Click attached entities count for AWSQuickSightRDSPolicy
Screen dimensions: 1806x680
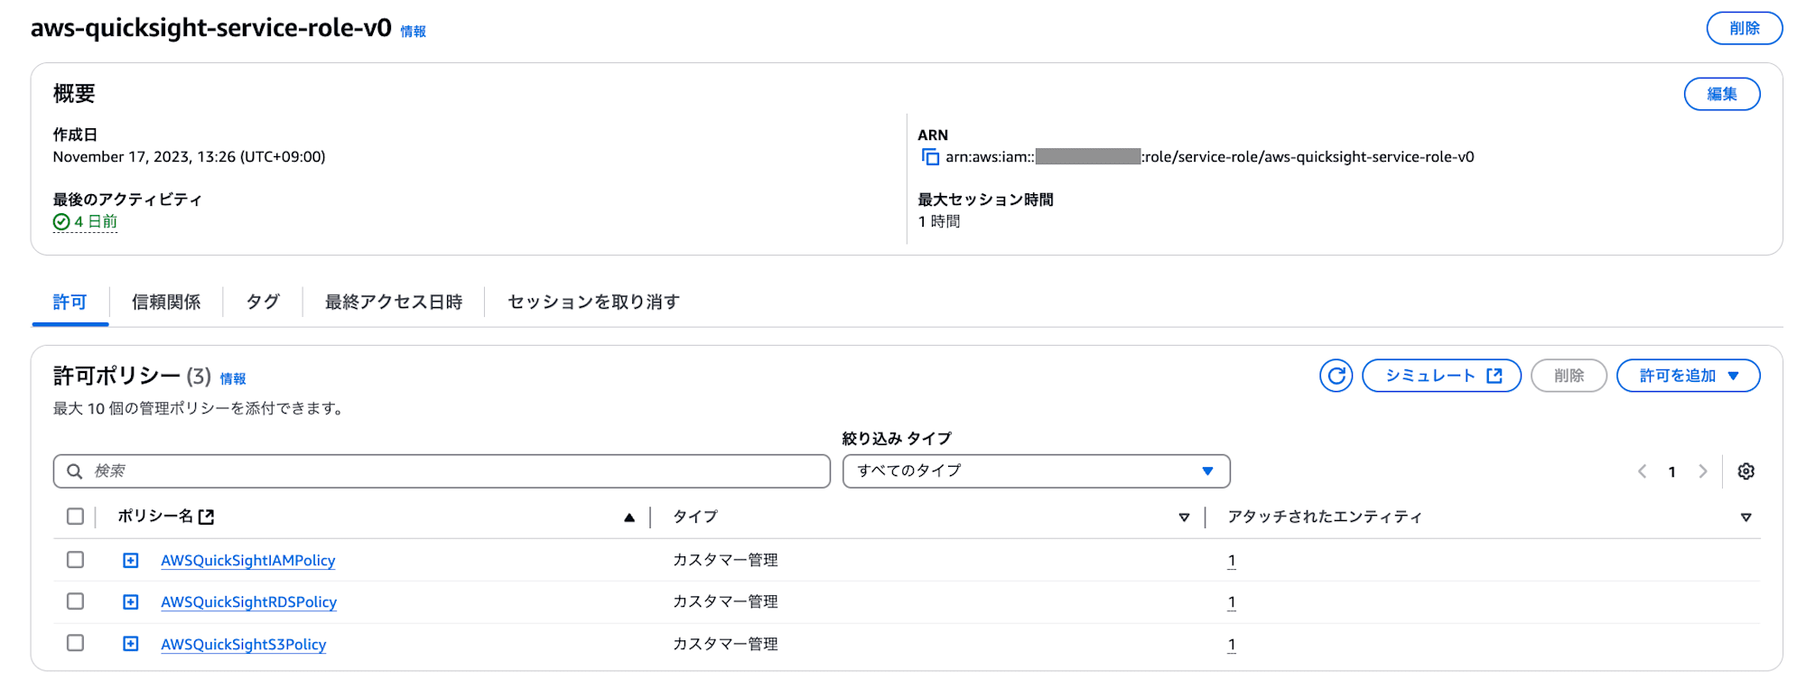[1232, 602]
